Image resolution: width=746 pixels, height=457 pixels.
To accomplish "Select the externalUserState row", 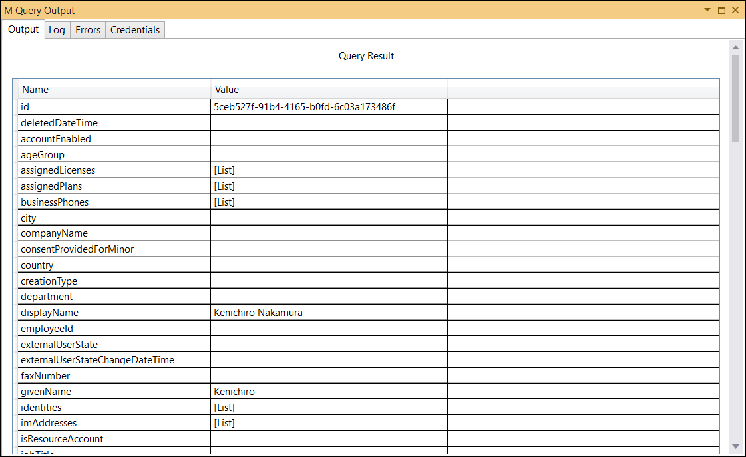I will click(369, 345).
